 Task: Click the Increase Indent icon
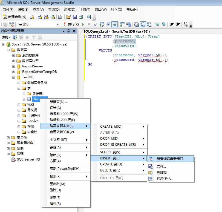click(178, 24)
